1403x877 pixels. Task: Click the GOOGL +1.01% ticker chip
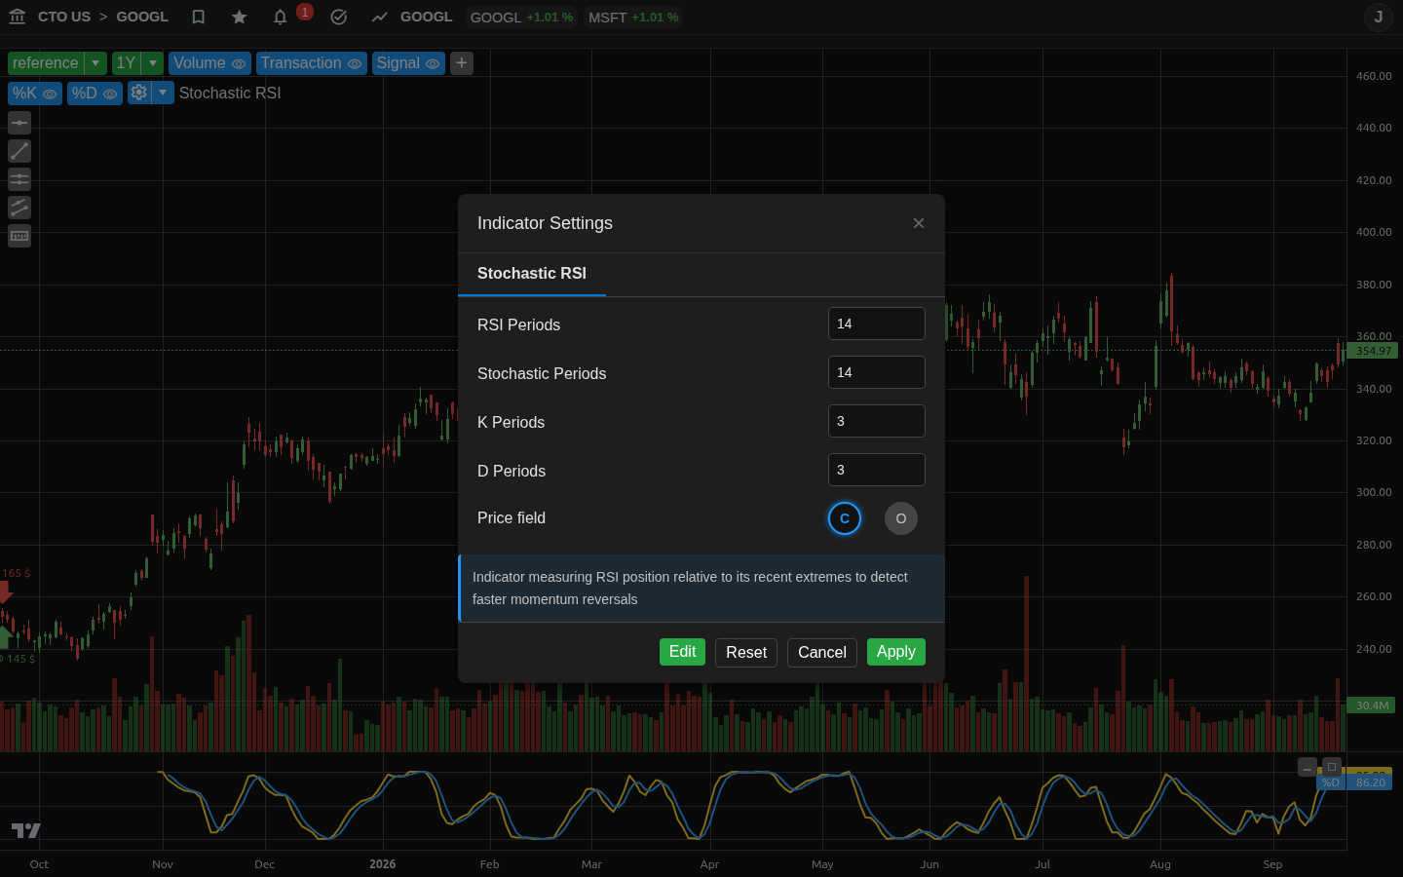[x=521, y=18]
